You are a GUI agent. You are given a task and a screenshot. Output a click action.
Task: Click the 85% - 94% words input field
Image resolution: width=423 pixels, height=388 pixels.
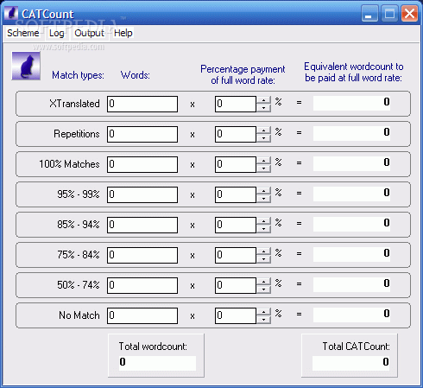(x=142, y=225)
